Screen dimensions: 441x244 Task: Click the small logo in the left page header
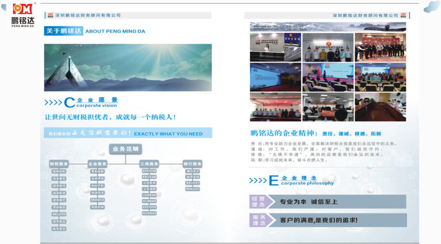[x=50, y=15]
